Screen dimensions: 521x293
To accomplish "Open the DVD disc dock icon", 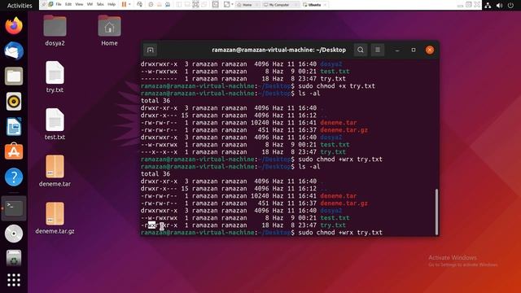I will (14, 234).
